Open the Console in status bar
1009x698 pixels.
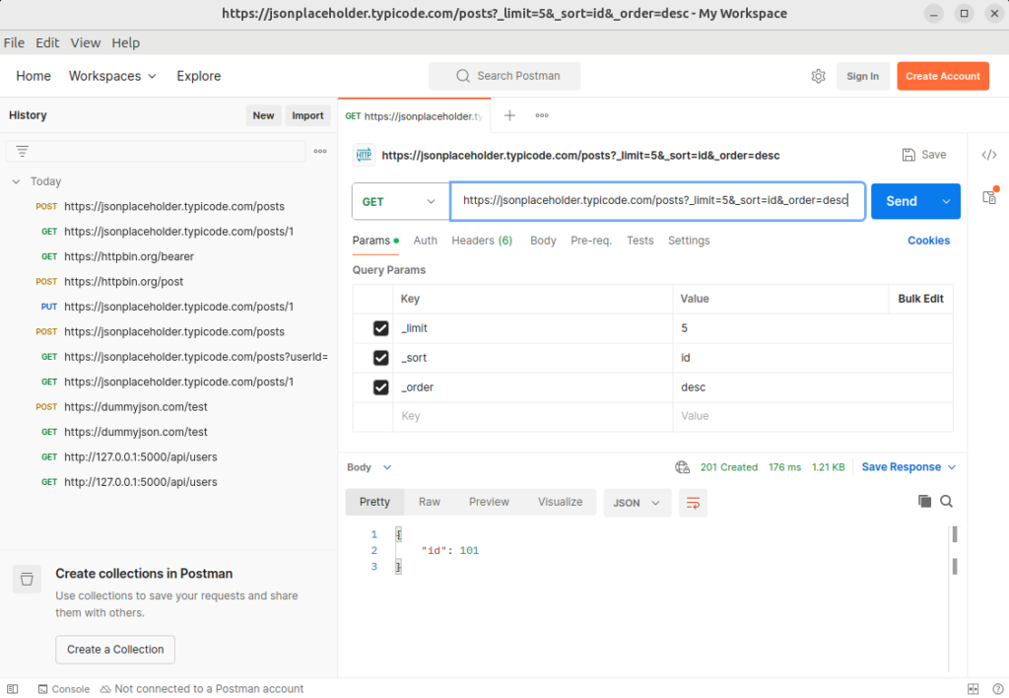(64, 689)
